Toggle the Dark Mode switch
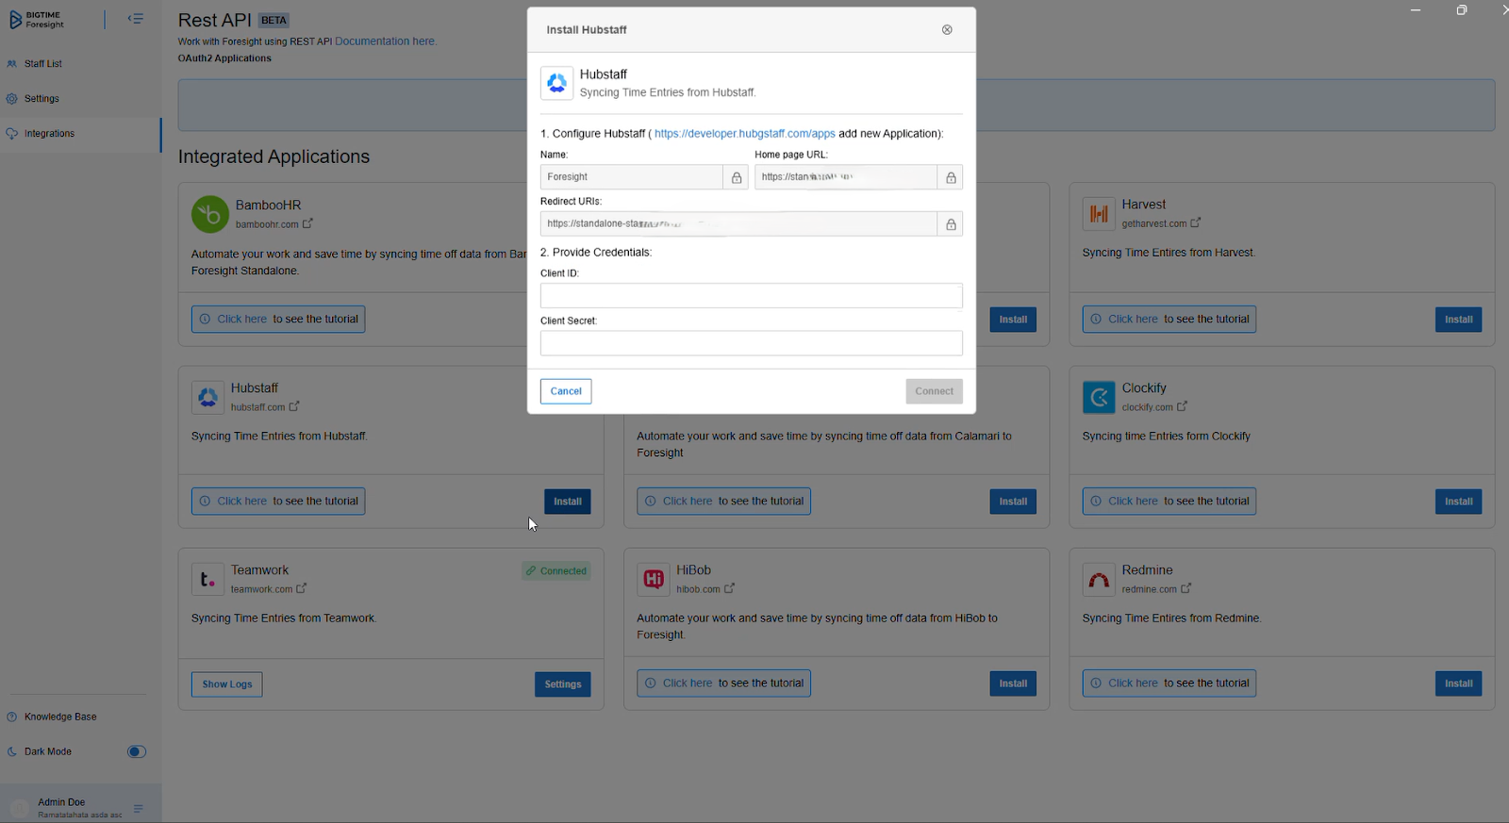The width and height of the screenshot is (1509, 823). click(137, 752)
